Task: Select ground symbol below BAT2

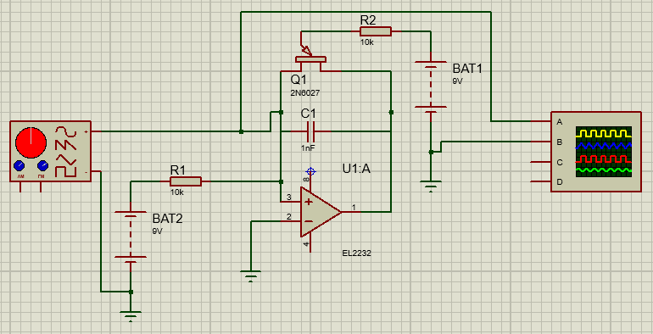Action: coord(131,315)
